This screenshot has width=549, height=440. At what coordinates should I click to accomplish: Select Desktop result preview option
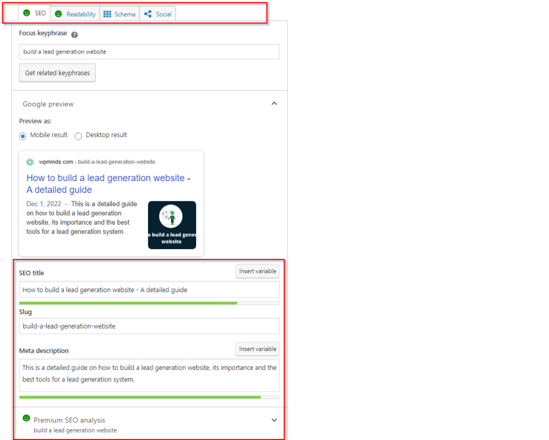click(78, 136)
